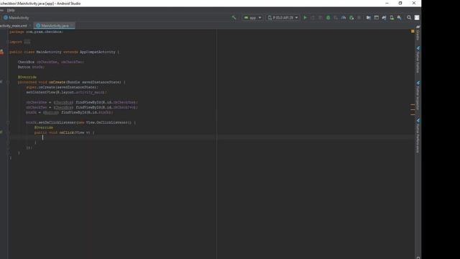Click the override gutter icon beside onCreate
Screen dimensions: 460x259
tap(1, 82)
